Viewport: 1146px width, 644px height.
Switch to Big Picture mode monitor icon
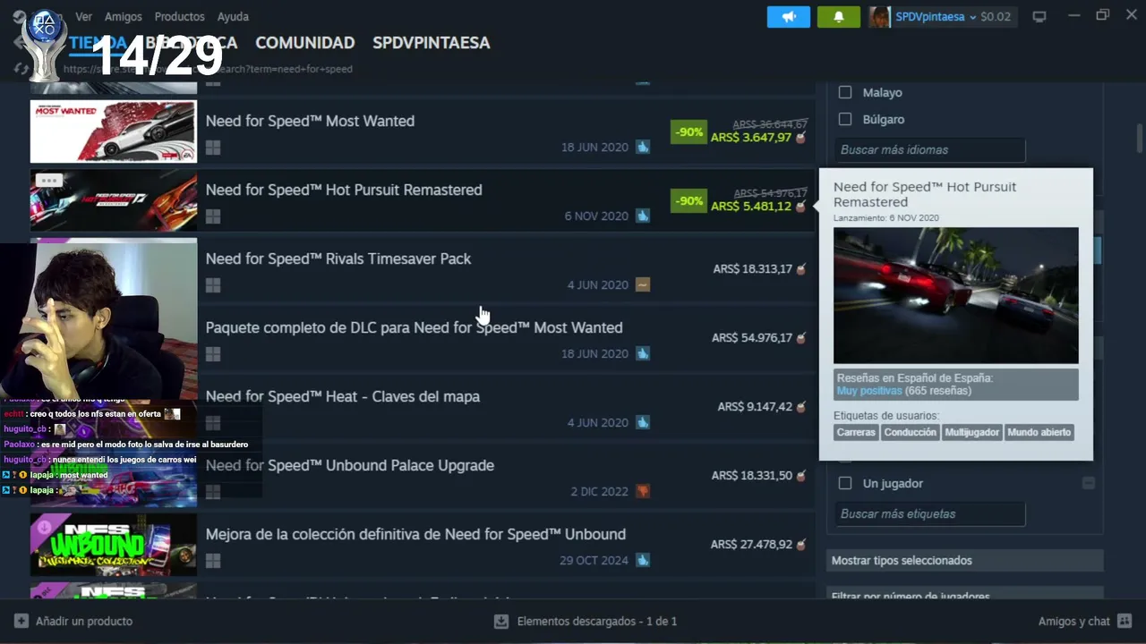click(1039, 17)
